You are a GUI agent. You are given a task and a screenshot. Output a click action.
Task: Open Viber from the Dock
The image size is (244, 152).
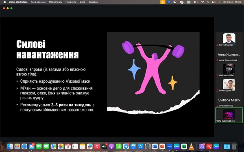(x=202, y=146)
